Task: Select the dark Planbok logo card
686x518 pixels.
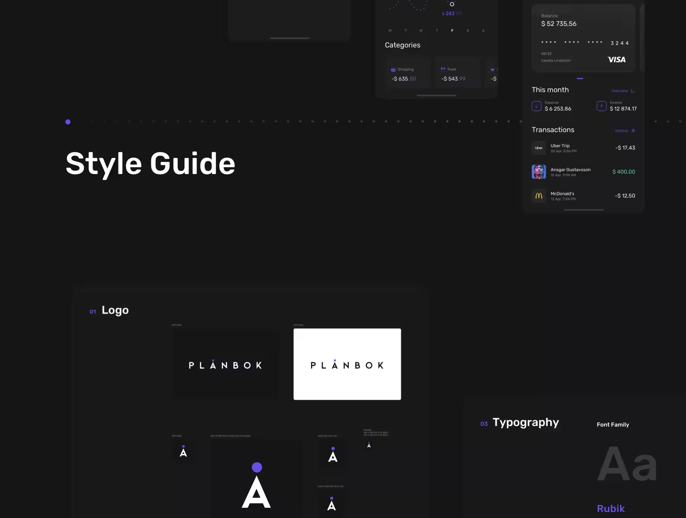Action: [225, 364]
